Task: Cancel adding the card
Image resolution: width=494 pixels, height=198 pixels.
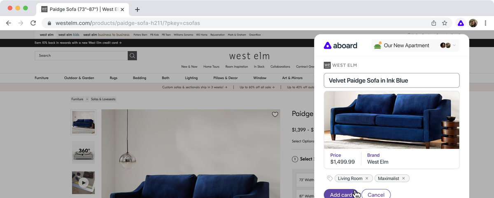Action: [x=375, y=195]
